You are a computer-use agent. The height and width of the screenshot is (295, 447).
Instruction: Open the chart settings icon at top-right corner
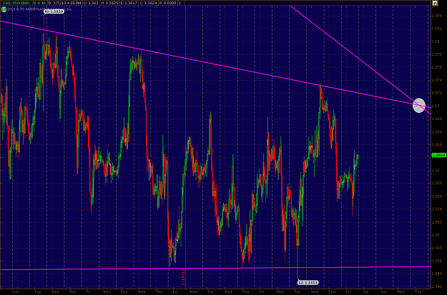coord(435,3)
